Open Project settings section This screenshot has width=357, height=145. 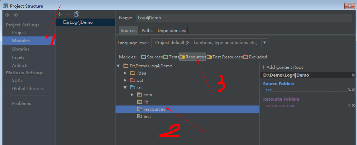(19, 33)
